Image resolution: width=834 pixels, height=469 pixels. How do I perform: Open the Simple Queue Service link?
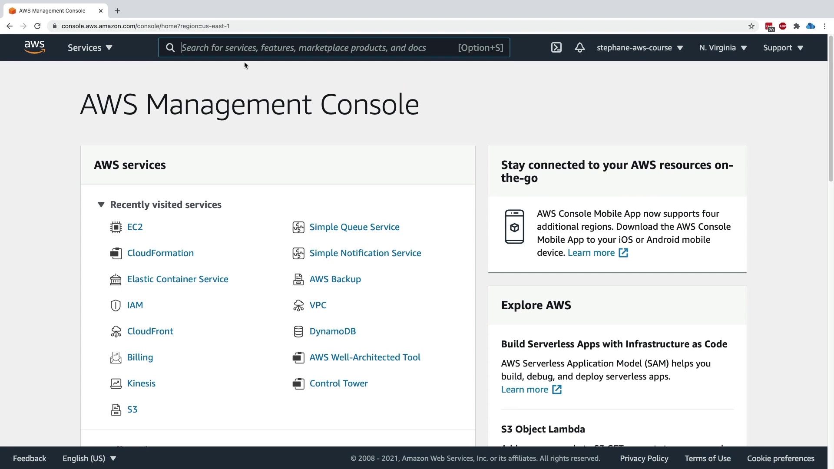click(354, 227)
